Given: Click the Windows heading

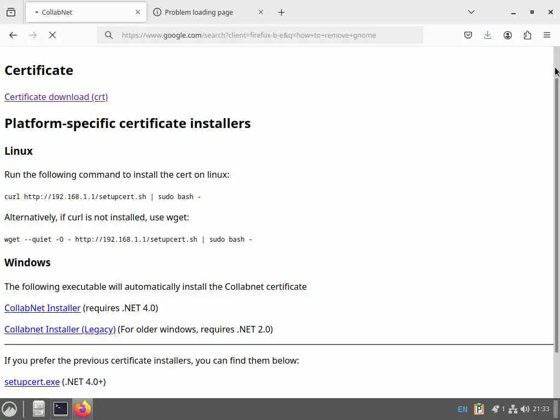Looking at the screenshot, I should pyautogui.click(x=27, y=262).
